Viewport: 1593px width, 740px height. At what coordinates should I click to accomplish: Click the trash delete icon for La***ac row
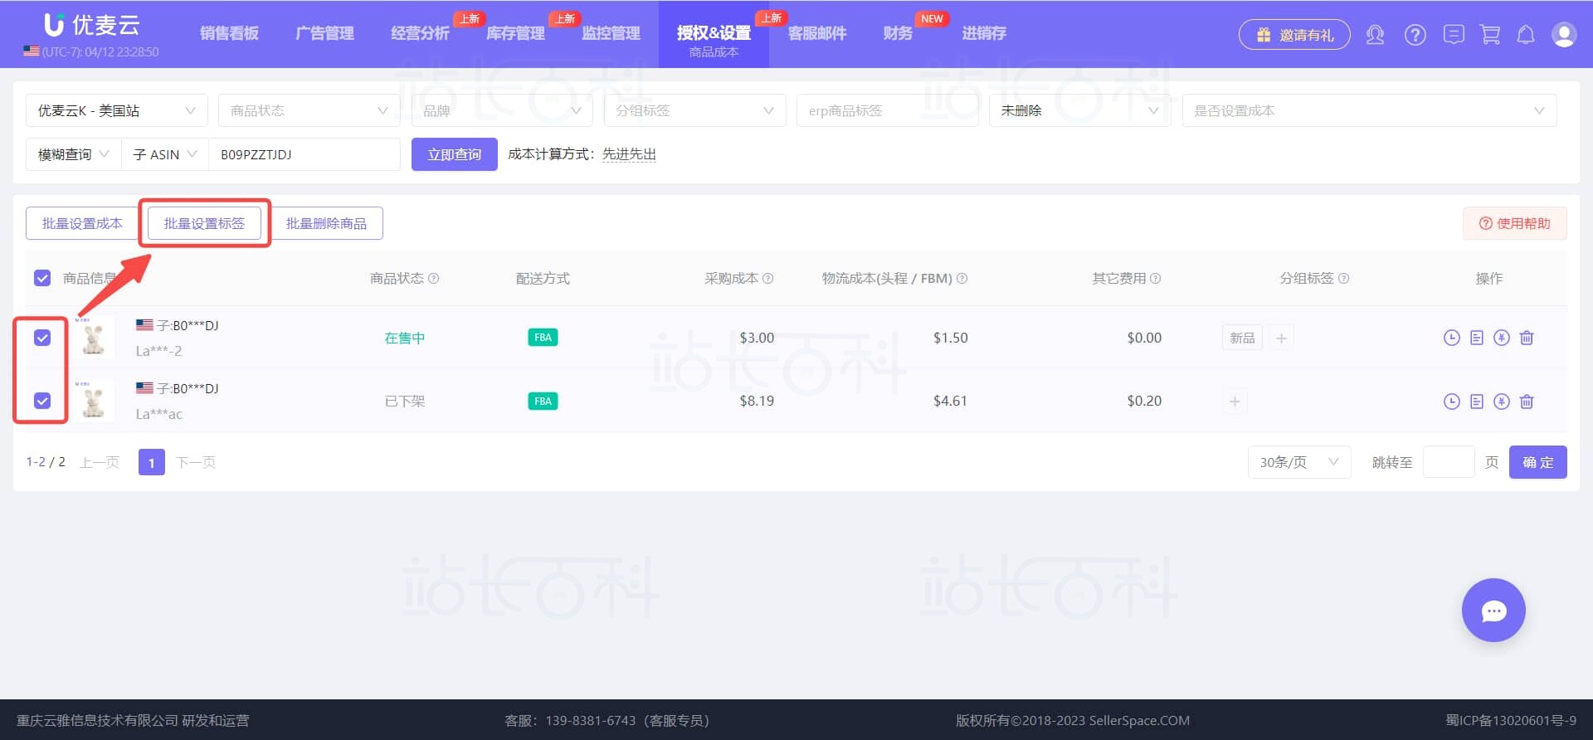tap(1527, 402)
